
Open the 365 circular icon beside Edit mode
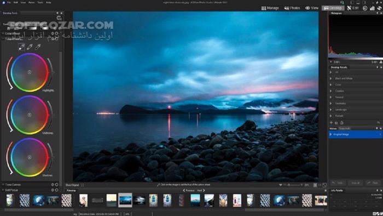(x=365, y=8)
